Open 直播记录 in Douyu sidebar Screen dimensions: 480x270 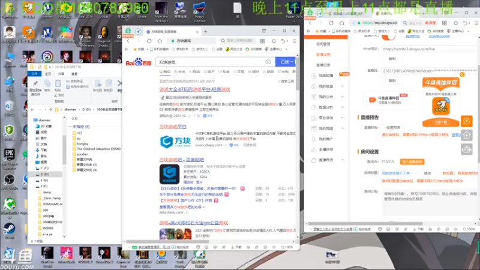pyautogui.click(x=323, y=65)
